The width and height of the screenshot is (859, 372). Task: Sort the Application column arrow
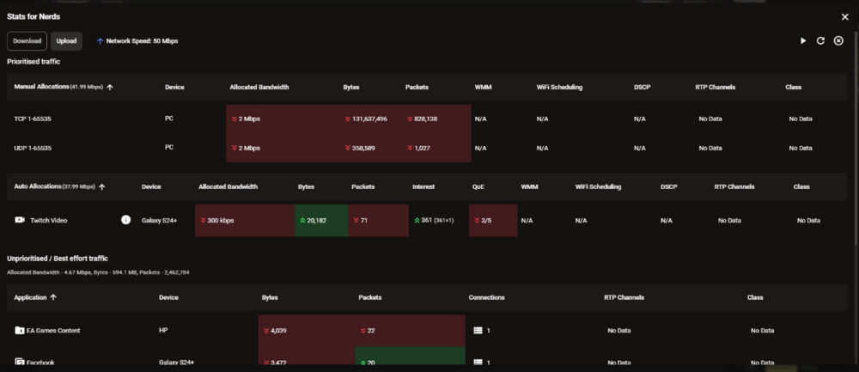[54, 297]
